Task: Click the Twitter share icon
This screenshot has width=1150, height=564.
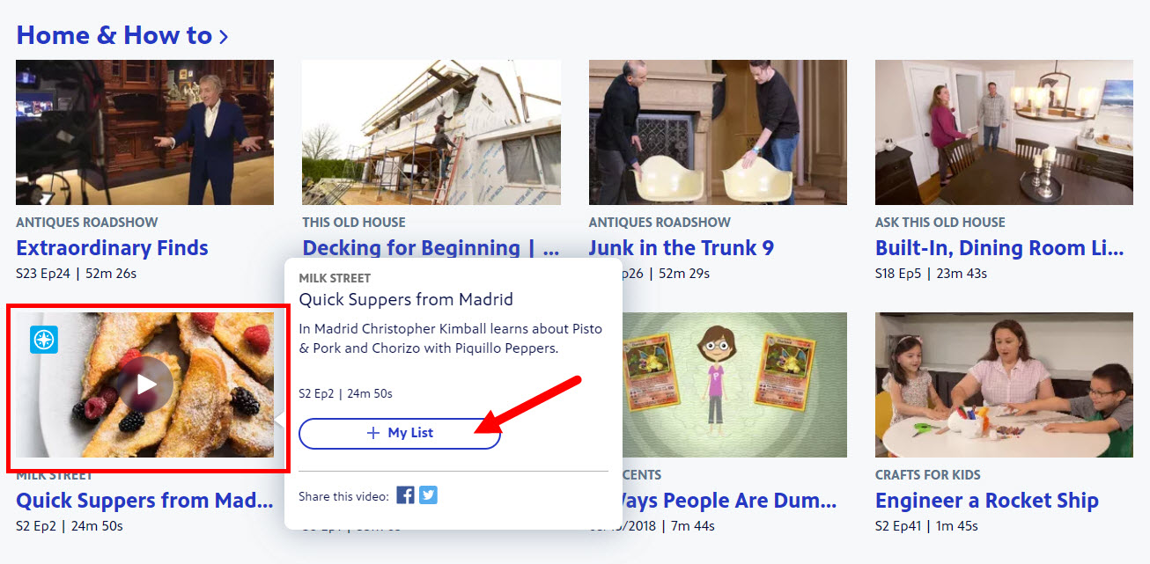Action: [428, 495]
